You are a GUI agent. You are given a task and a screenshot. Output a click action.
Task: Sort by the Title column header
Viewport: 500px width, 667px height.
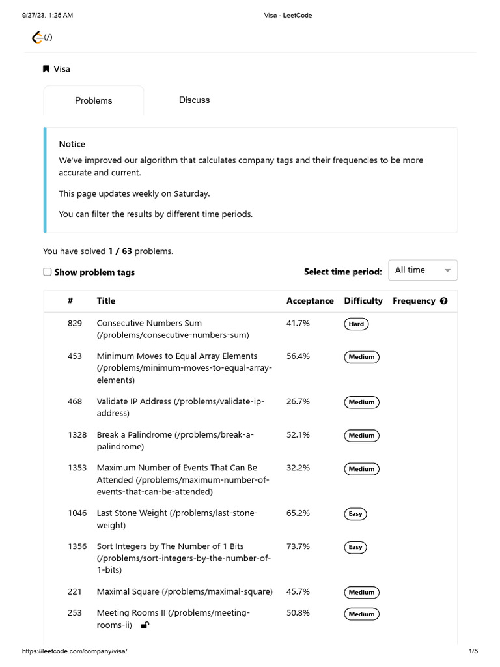[x=106, y=301]
